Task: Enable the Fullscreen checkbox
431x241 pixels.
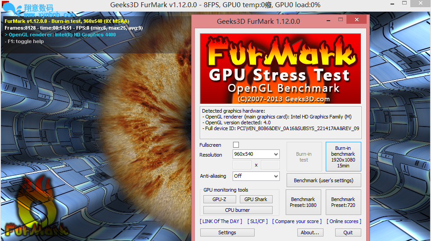Action: tap(236, 145)
